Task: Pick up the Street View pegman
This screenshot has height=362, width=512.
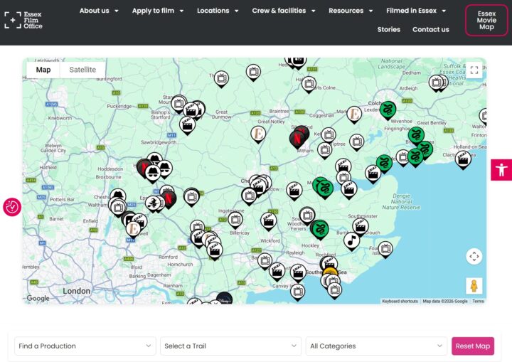Action: [x=474, y=286]
